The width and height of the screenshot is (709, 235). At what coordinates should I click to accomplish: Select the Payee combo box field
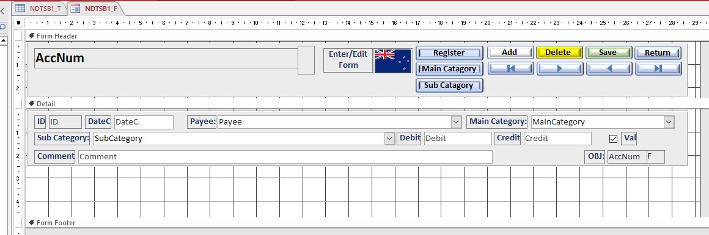click(339, 122)
